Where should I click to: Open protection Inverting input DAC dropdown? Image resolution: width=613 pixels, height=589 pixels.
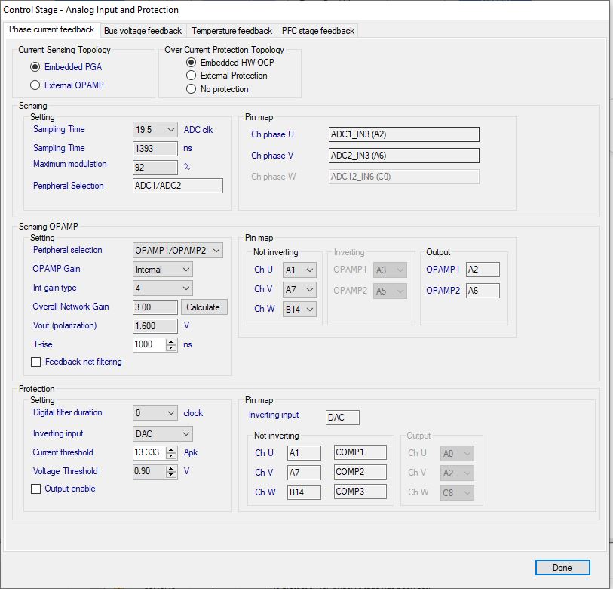pyautogui.click(x=163, y=434)
